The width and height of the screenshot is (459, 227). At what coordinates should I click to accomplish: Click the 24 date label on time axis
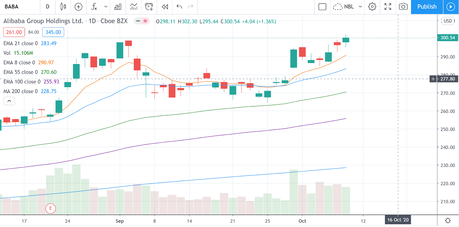(67, 221)
